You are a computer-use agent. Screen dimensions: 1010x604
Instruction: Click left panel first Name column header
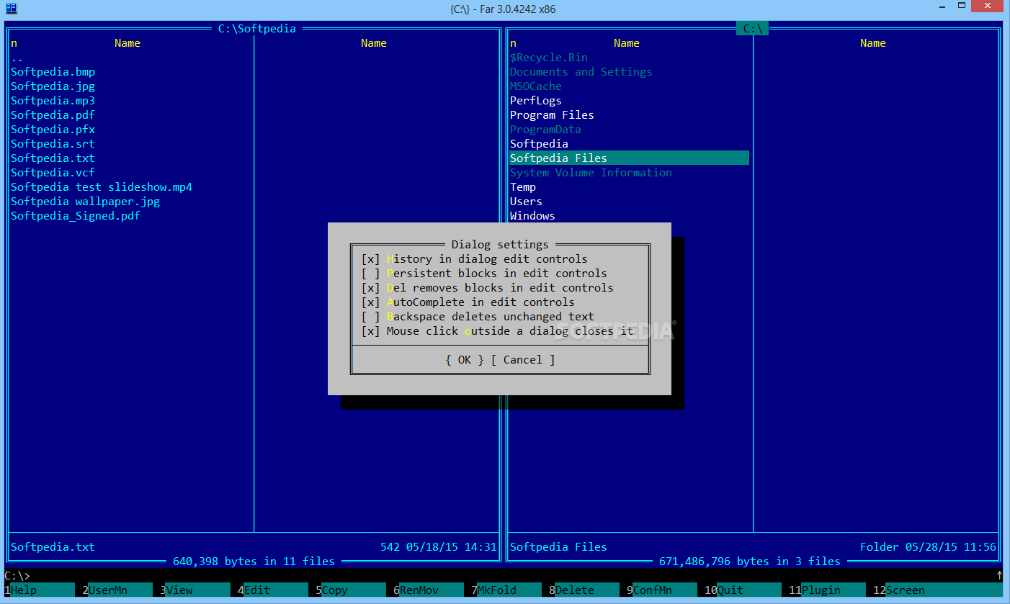tap(128, 43)
